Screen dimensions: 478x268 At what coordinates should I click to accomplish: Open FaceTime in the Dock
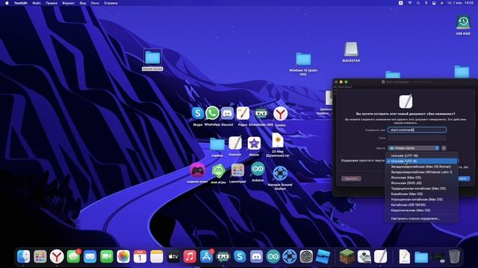coord(107,257)
